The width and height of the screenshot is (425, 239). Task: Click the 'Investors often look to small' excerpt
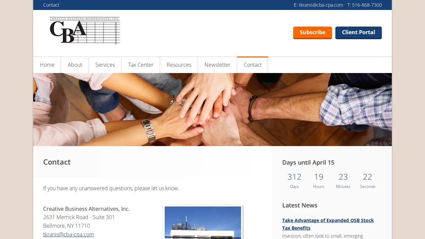click(322, 236)
